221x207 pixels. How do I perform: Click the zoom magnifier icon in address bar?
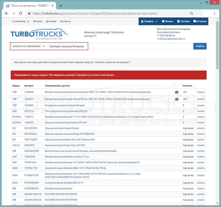[191, 13]
